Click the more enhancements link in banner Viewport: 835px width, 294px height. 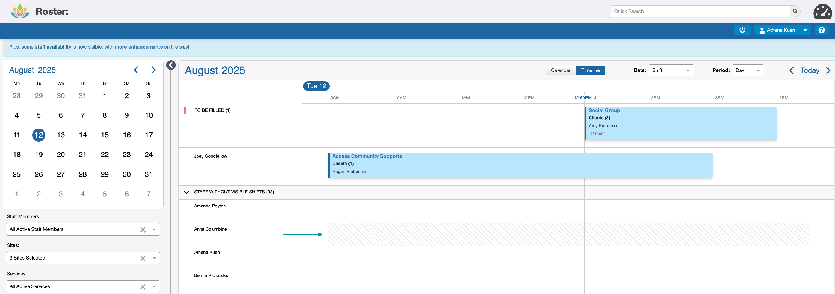pos(138,47)
